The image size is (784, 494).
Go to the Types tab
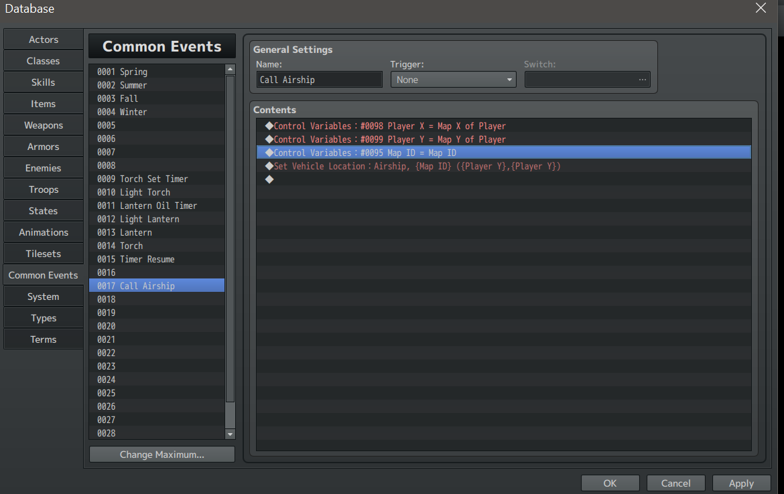click(44, 318)
